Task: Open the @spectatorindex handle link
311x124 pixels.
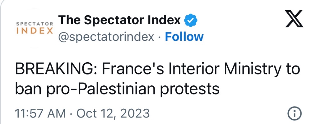Action: [106, 37]
